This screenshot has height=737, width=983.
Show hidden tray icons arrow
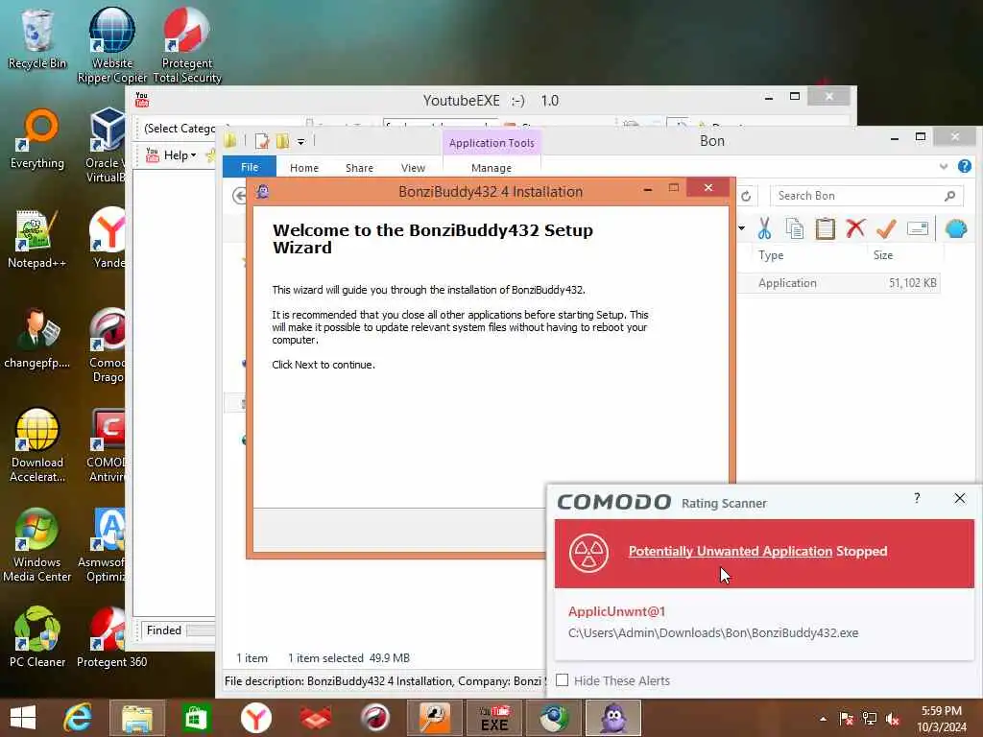tap(823, 719)
